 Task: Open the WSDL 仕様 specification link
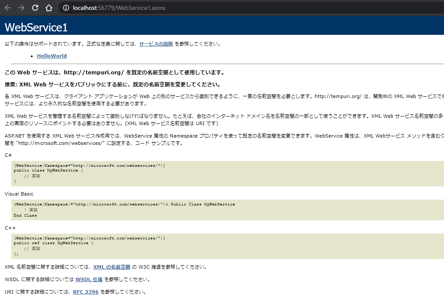tap(89, 279)
